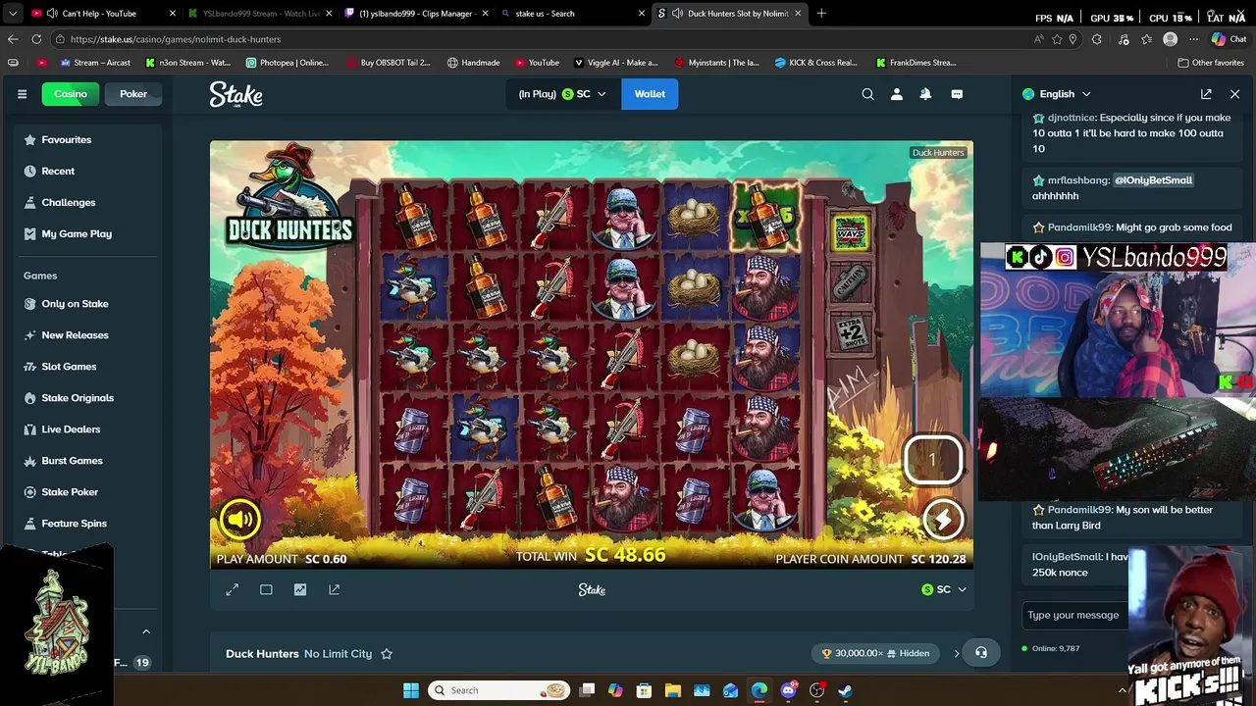Open the Stake logo home page
Viewport: 1256px width, 706px height.
(235, 94)
